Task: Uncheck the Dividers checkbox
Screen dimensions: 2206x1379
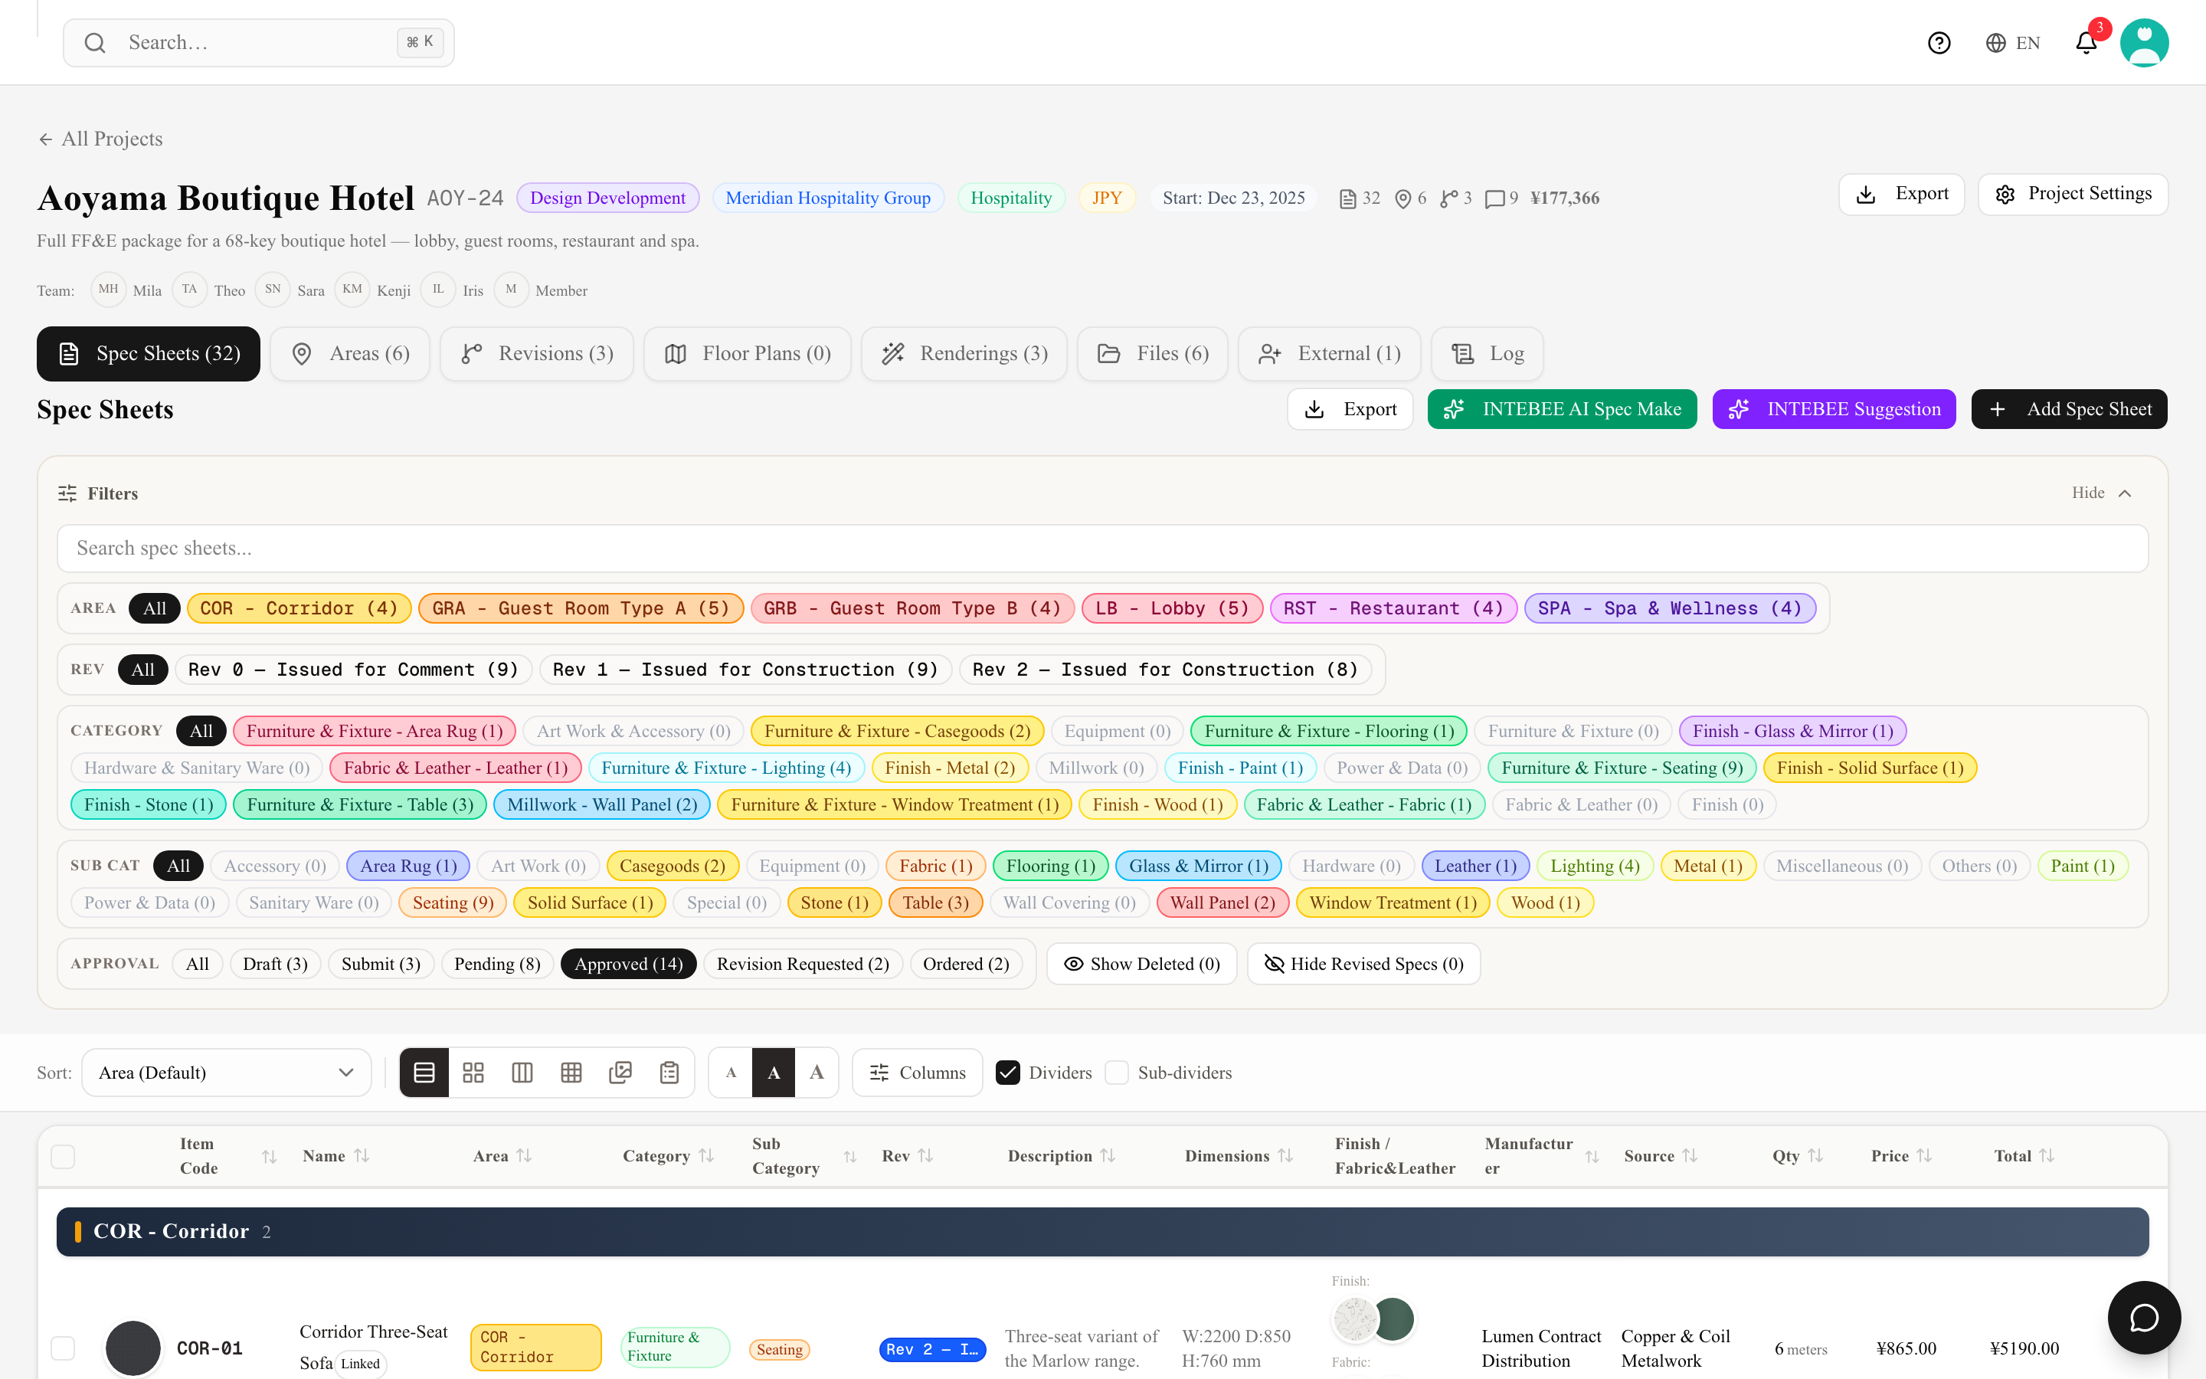Action: coord(1007,1073)
